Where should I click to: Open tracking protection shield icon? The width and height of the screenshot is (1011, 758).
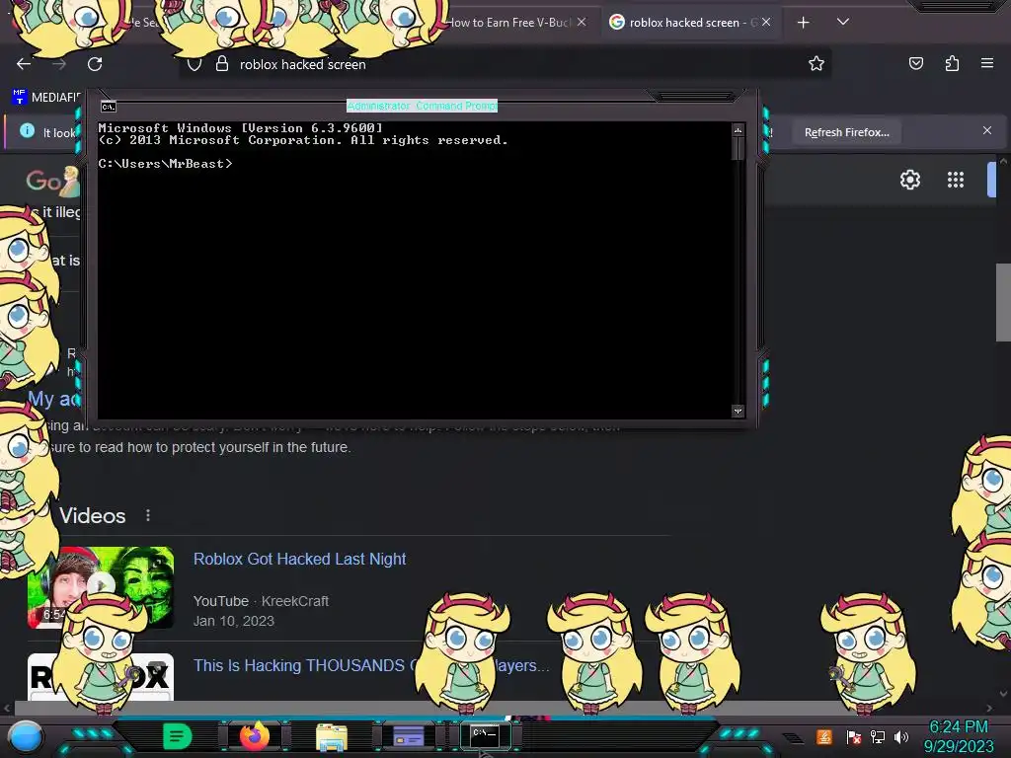pyautogui.click(x=194, y=64)
